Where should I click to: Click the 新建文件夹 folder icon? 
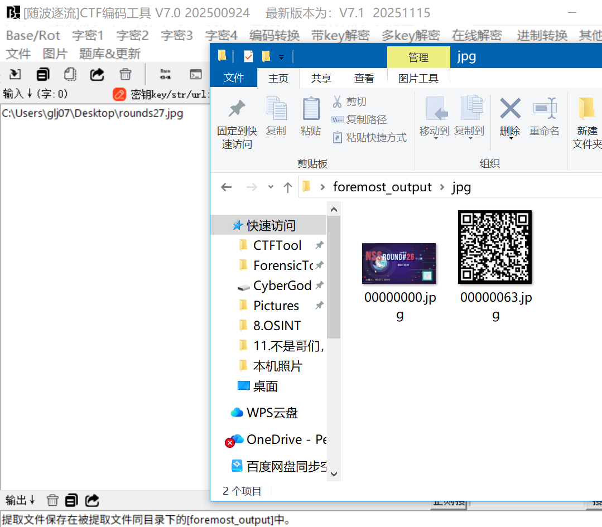click(x=586, y=109)
